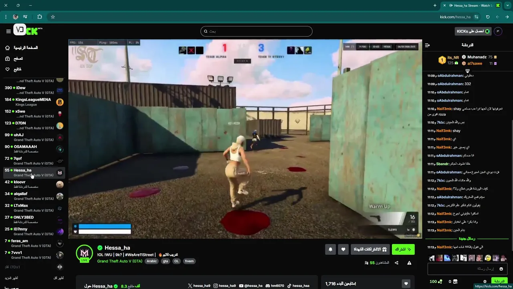The height and width of the screenshot is (289, 513).
Task: Bookmark page with the star icon
Action: [x=53, y=17]
